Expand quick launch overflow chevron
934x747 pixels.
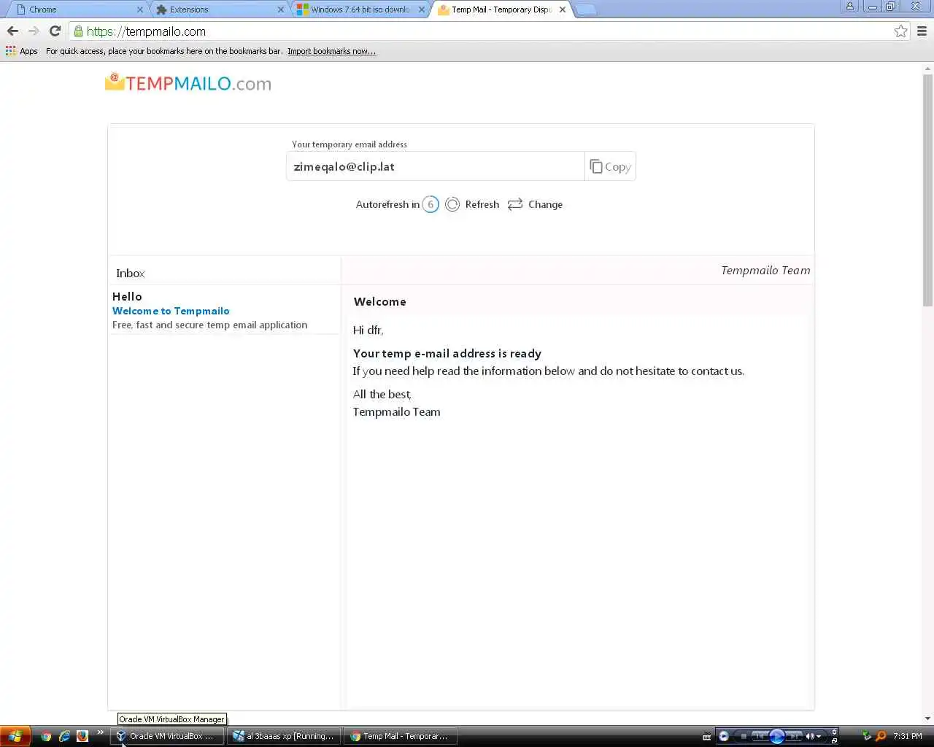[101, 733]
